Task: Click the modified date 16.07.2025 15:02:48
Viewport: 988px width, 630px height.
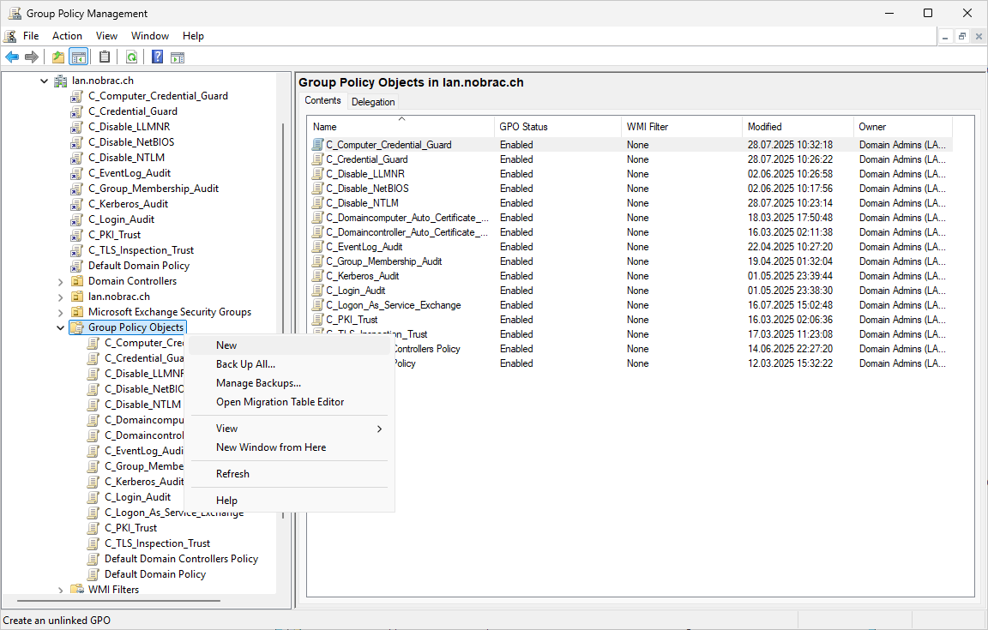Action: click(790, 305)
